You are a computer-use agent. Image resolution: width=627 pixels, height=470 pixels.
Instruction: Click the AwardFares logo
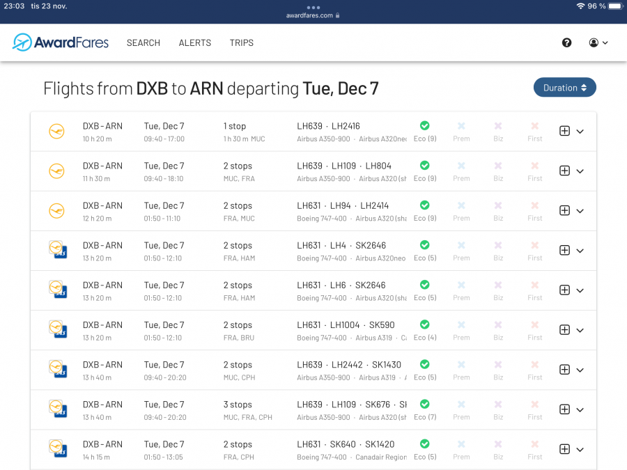[x=61, y=42]
